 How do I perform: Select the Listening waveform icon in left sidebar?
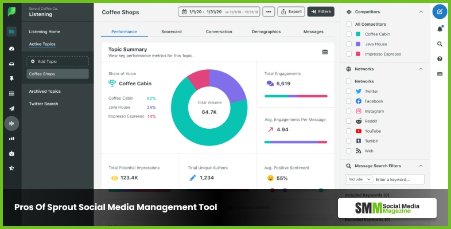(x=11, y=123)
